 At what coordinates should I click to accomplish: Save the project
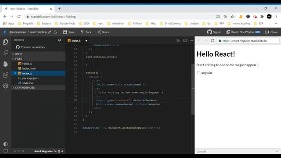click(69, 32)
